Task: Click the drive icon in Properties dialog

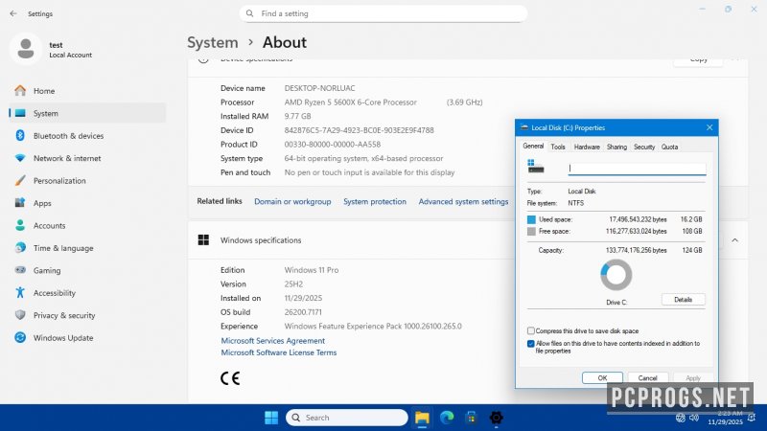Action: 536,166
